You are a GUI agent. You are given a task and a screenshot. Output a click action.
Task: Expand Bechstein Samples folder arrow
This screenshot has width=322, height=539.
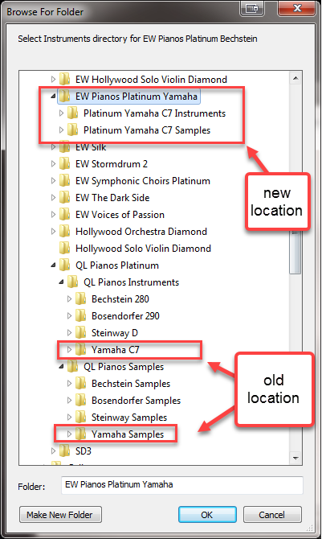[69, 383]
